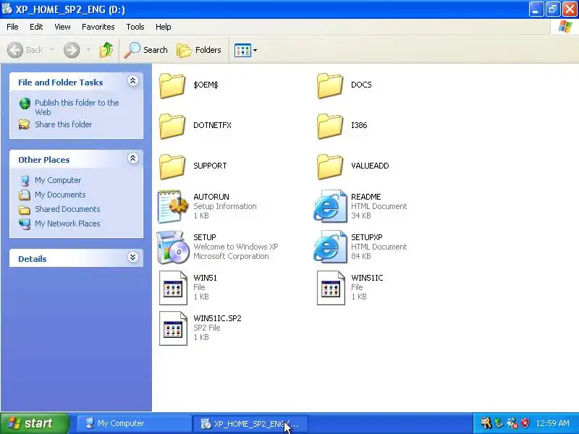
Task: Select the README HTML document icon
Action: 330,206
